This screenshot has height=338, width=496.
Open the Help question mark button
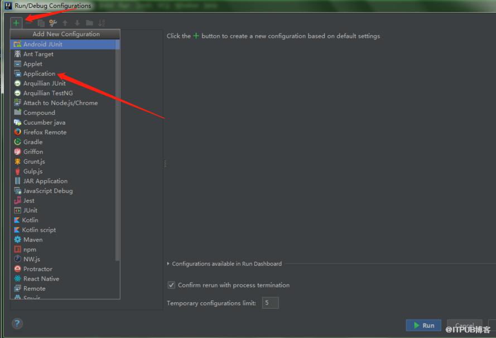pyautogui.click(x=17, y=324)
